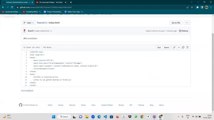Click the Give feedback link
This screenshot has height=120, width=214.
pyautogui.click(x=27, y=91)
